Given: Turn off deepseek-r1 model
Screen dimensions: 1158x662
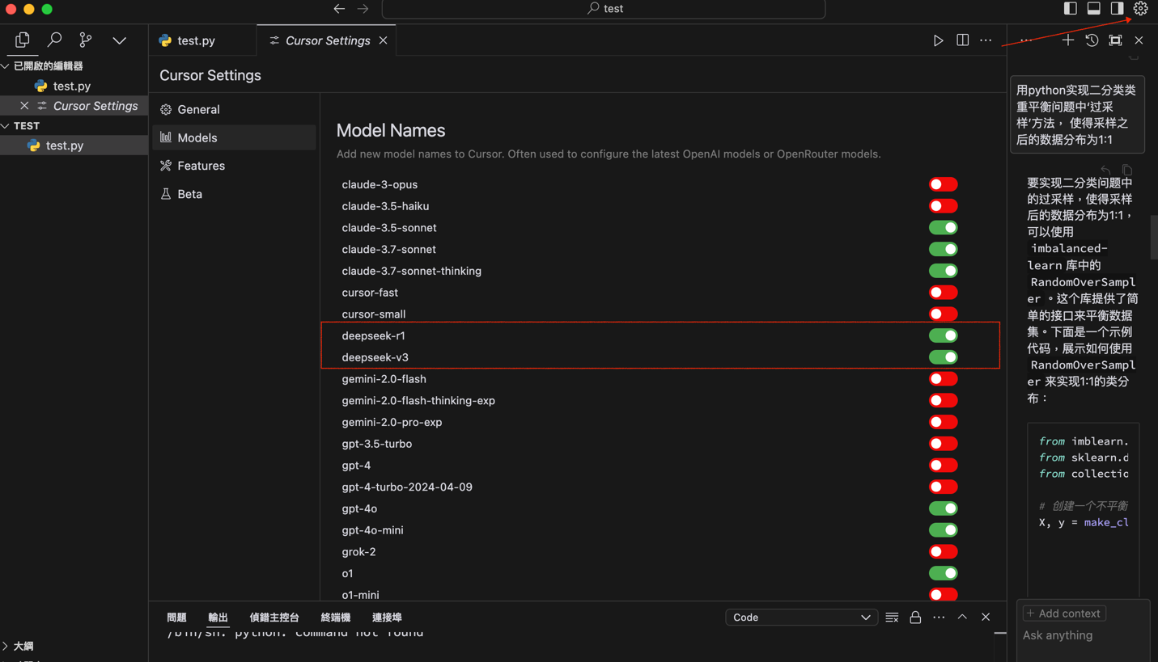Looking at the screenshot, I should pyautogui.click(x=943, y=335).
